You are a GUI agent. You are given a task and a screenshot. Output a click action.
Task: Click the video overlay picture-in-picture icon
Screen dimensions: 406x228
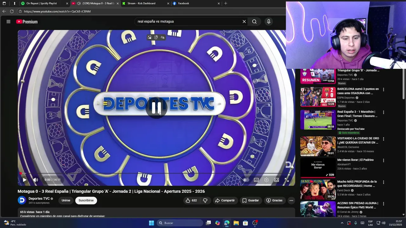pos(149,37)
